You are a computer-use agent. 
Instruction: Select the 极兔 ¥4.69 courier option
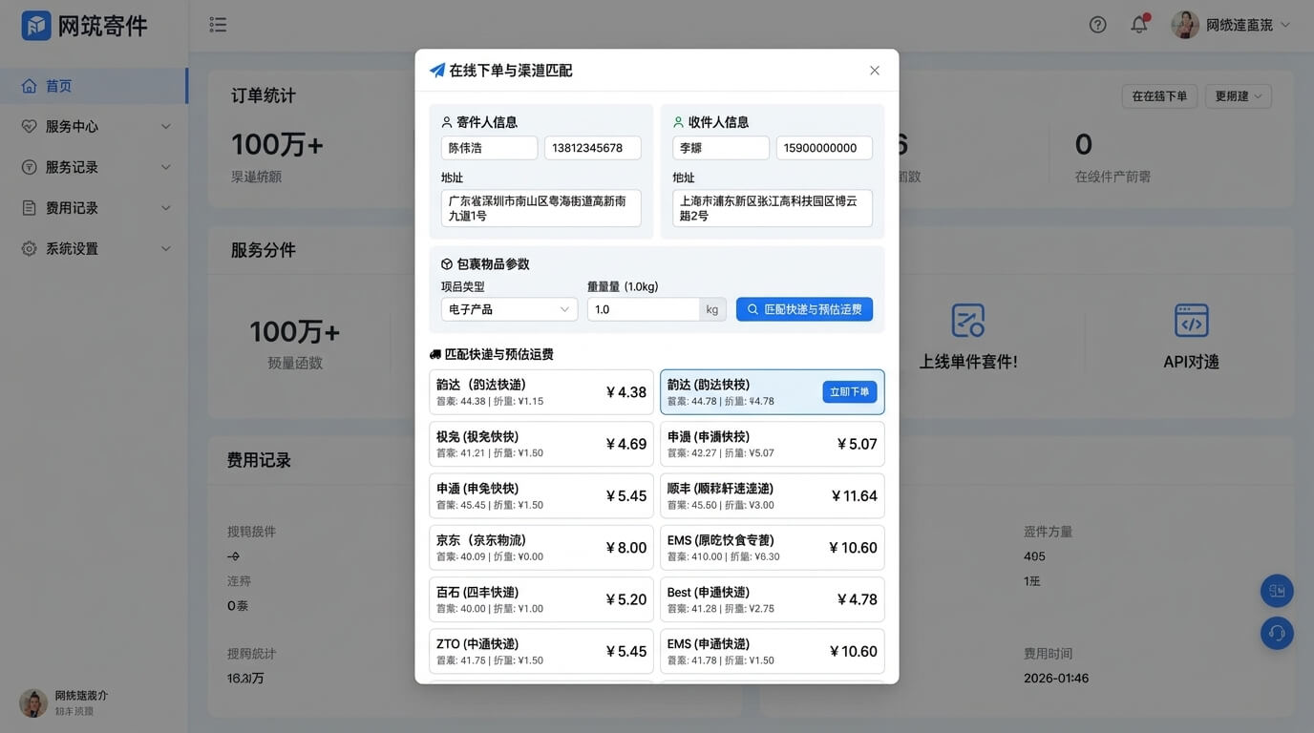(x=541, y=444)
